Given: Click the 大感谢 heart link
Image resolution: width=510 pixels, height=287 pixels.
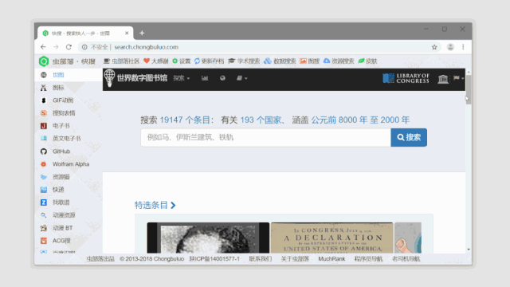Looking at the screenshot, I should point(156,61).
